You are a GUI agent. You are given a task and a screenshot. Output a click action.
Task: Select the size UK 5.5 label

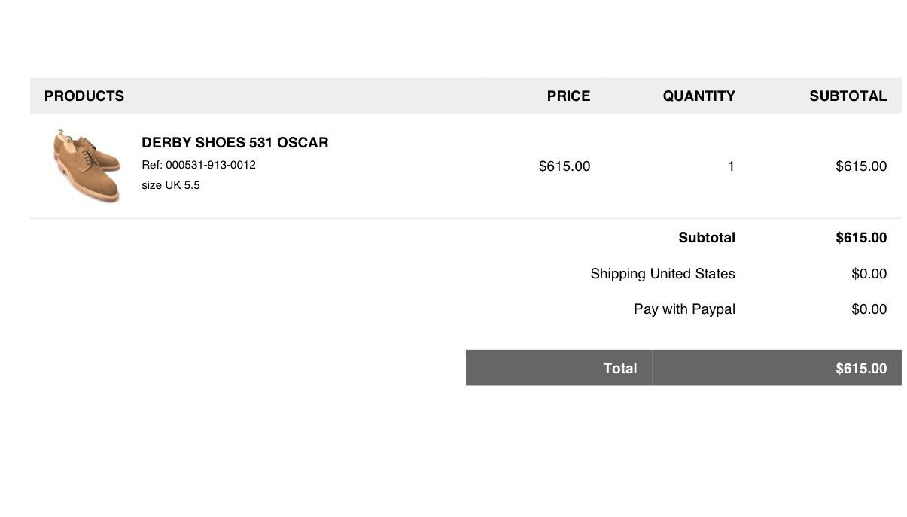pyautogui.click(x=171, y=185)
